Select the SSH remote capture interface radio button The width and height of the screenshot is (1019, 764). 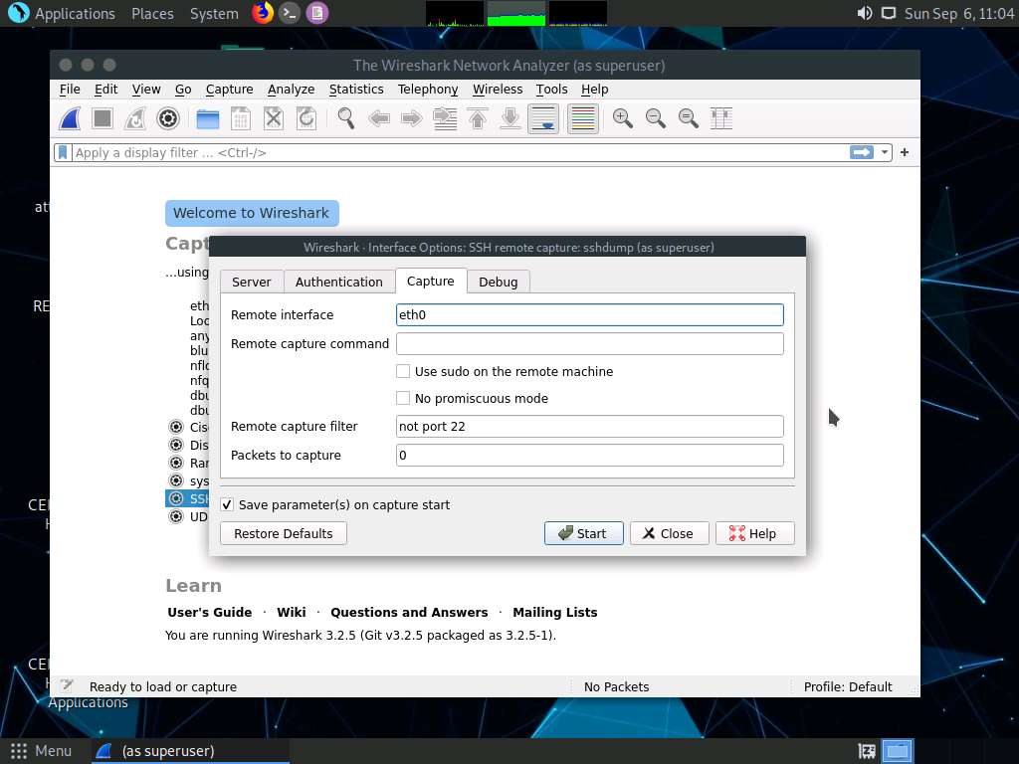175,498
